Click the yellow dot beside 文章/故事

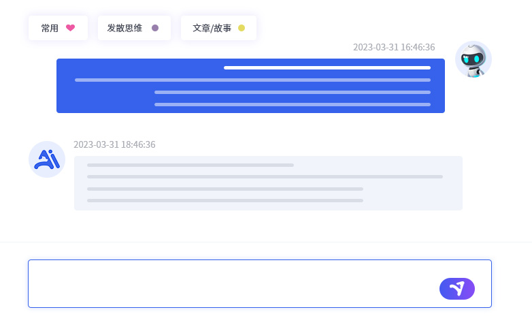[x=242, y=28]
